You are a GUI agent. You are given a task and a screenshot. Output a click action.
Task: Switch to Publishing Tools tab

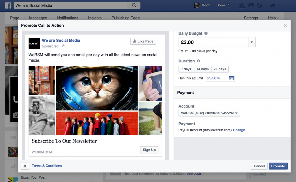click(126, 18)
